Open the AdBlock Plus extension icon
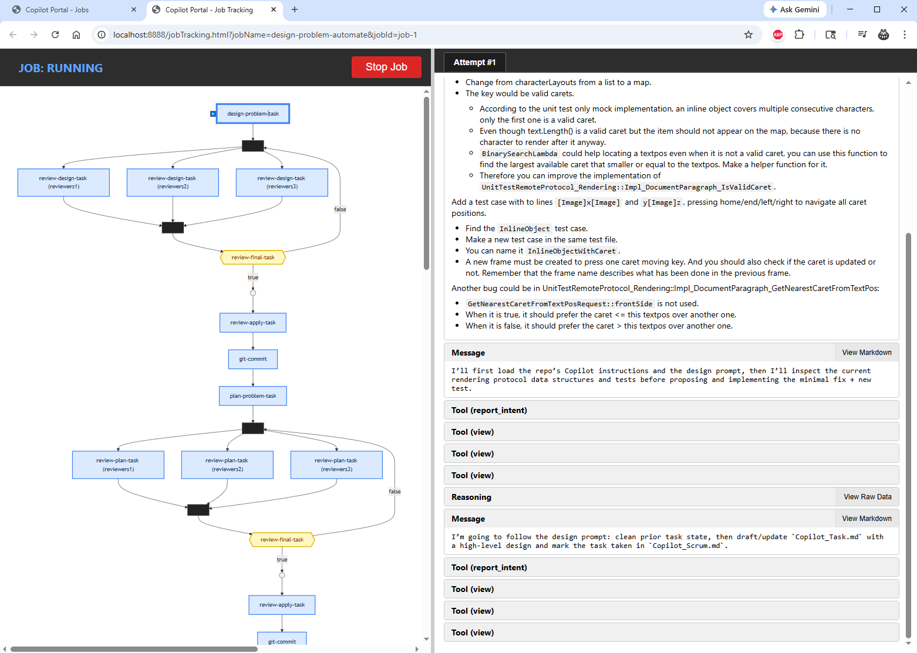Screen dimensions: 917x653 pyautogui.click(x=778, y=35)
